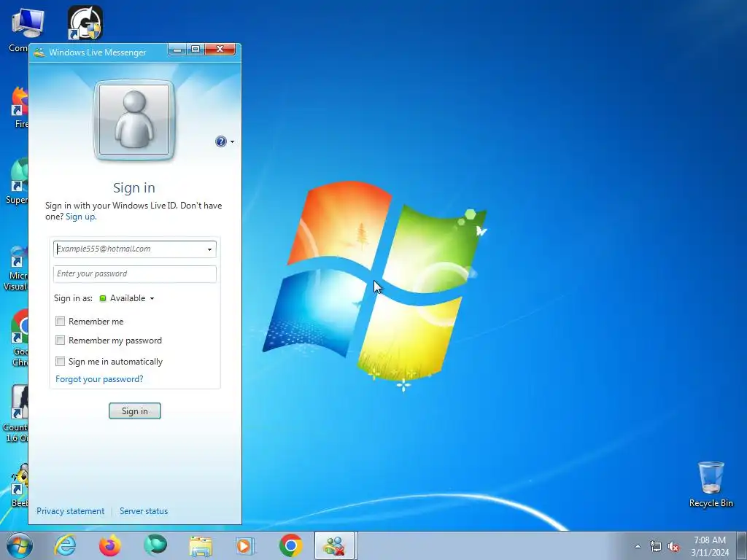Viewport: 747px width, 560px height.
Task: Open Windows Media Player taskbar icon
Action: tap(245, 545)
